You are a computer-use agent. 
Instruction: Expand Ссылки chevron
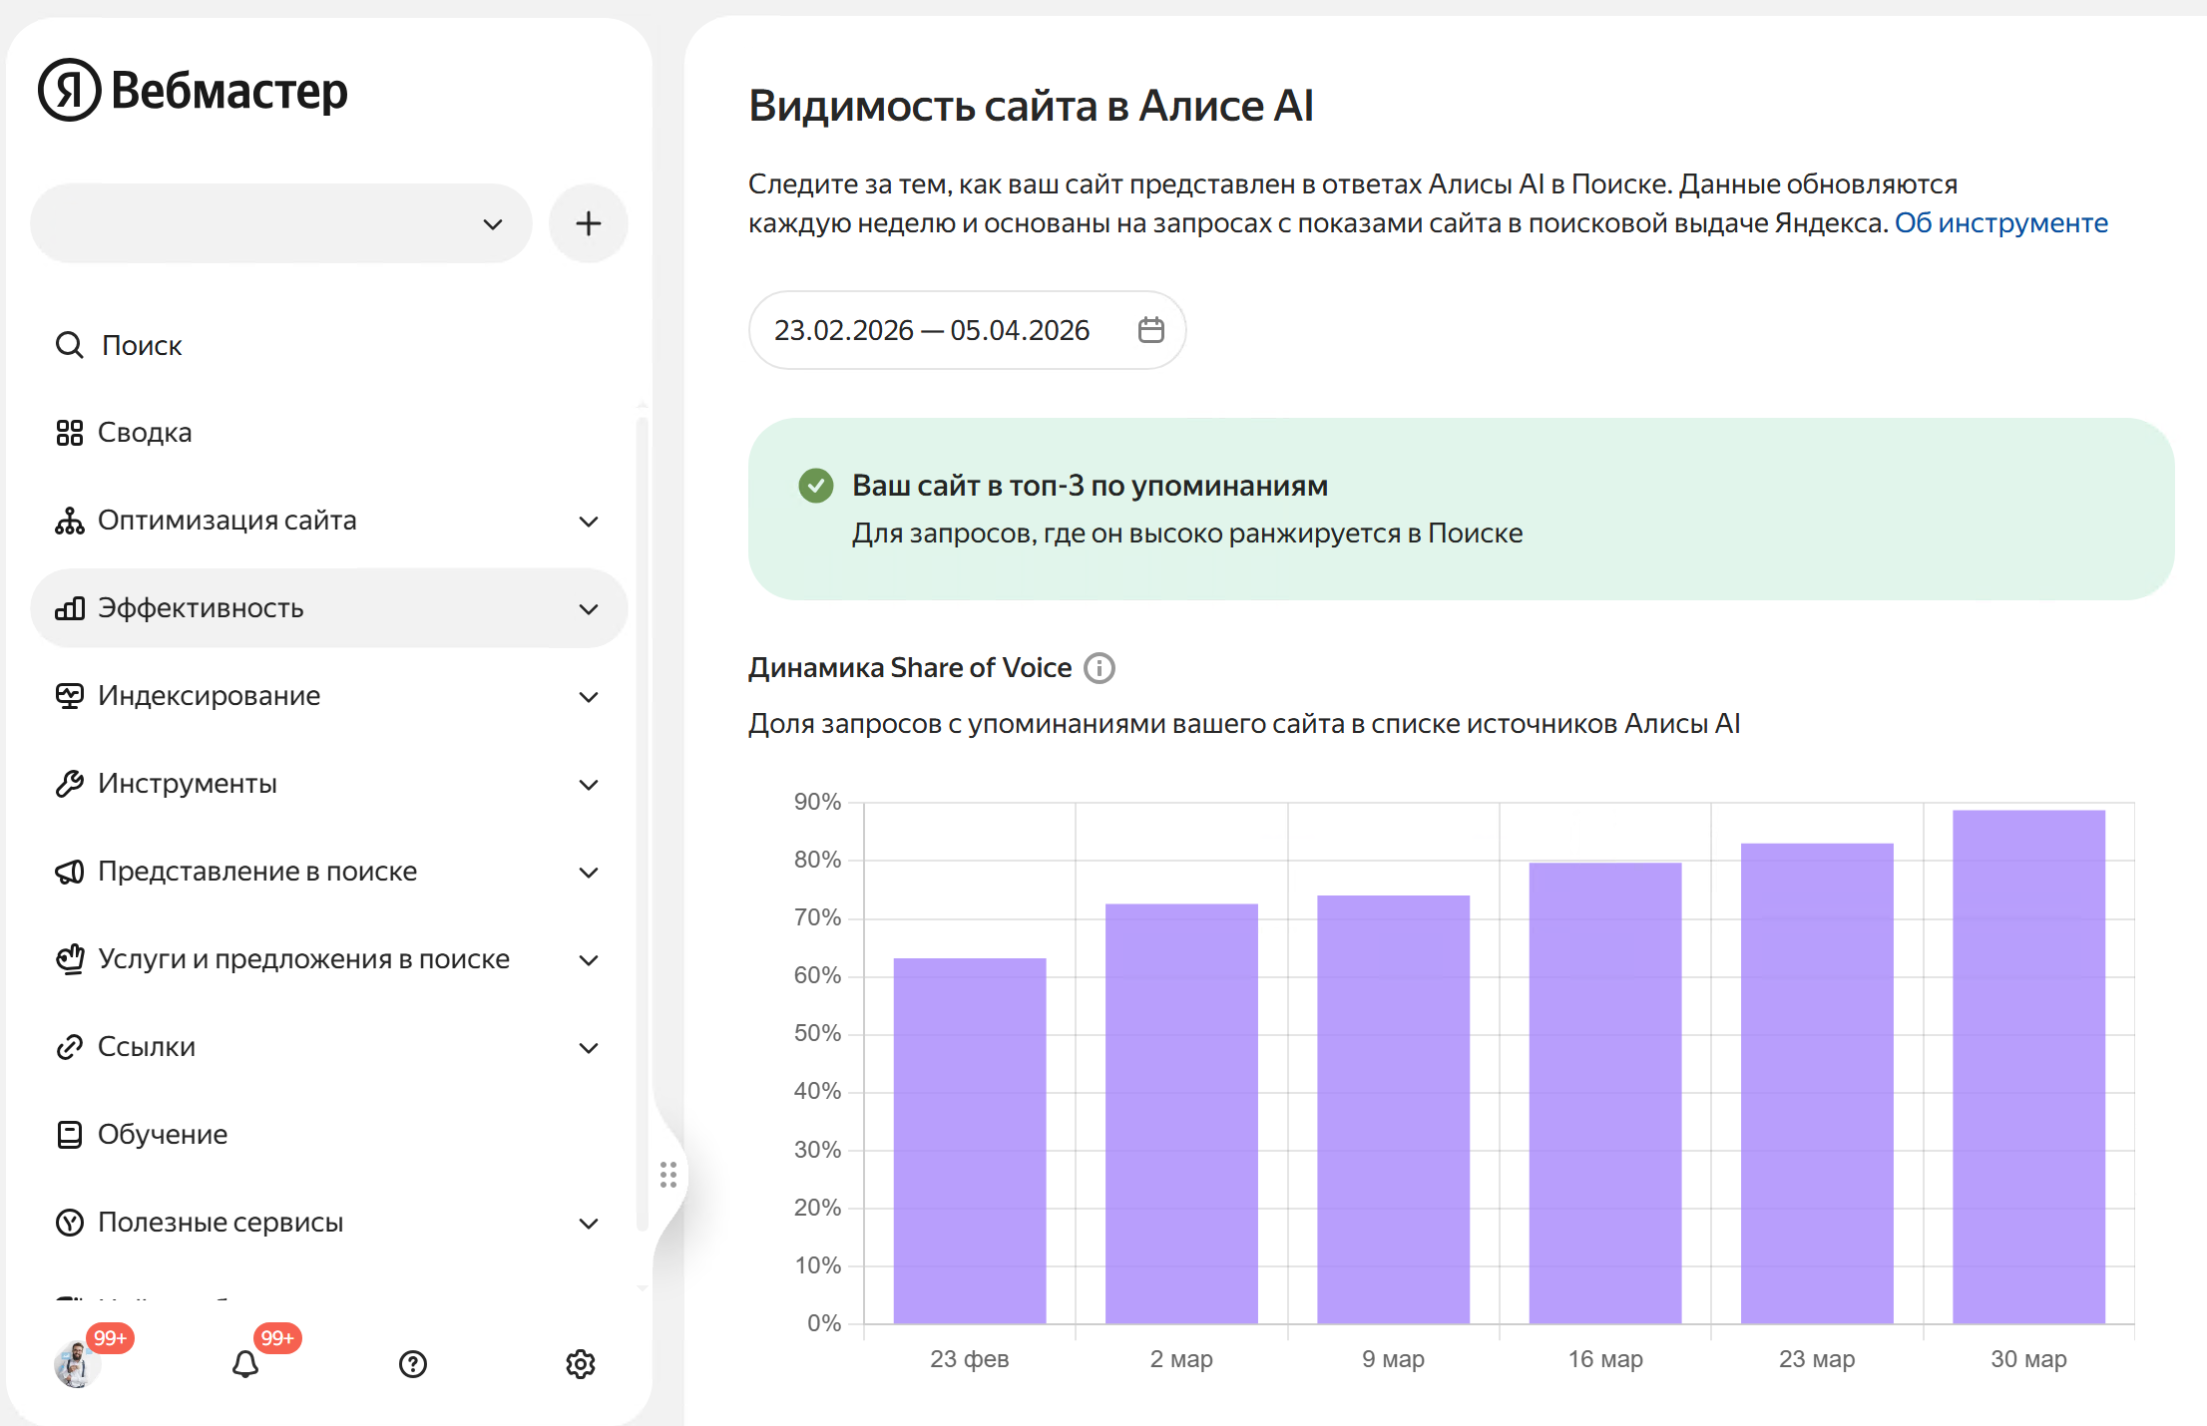(x=589, y=1047)
